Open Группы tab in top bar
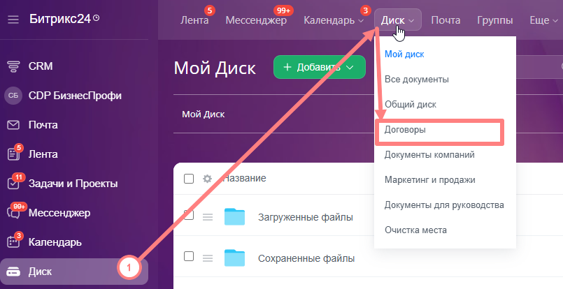 click(x=494, y=20)
